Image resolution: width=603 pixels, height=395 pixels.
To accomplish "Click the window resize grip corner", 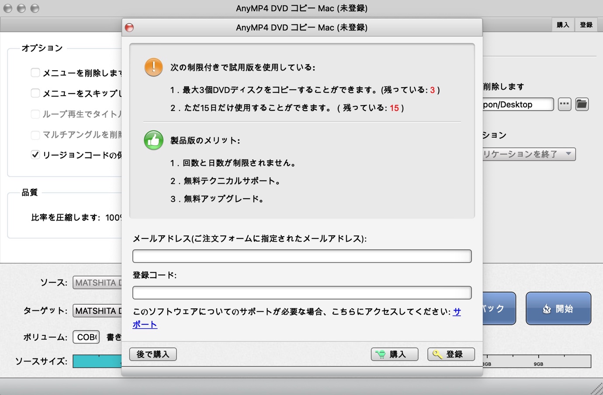I will coord(596,389).
